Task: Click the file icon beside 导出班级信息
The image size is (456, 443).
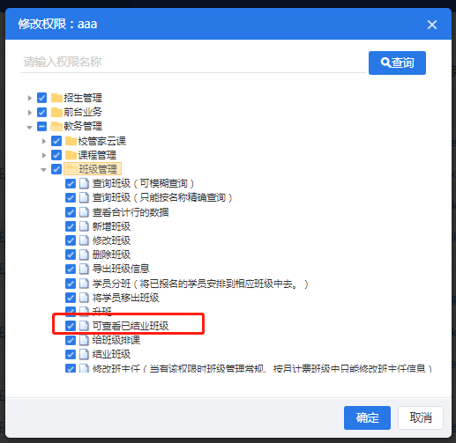Action: pos(84,269)
